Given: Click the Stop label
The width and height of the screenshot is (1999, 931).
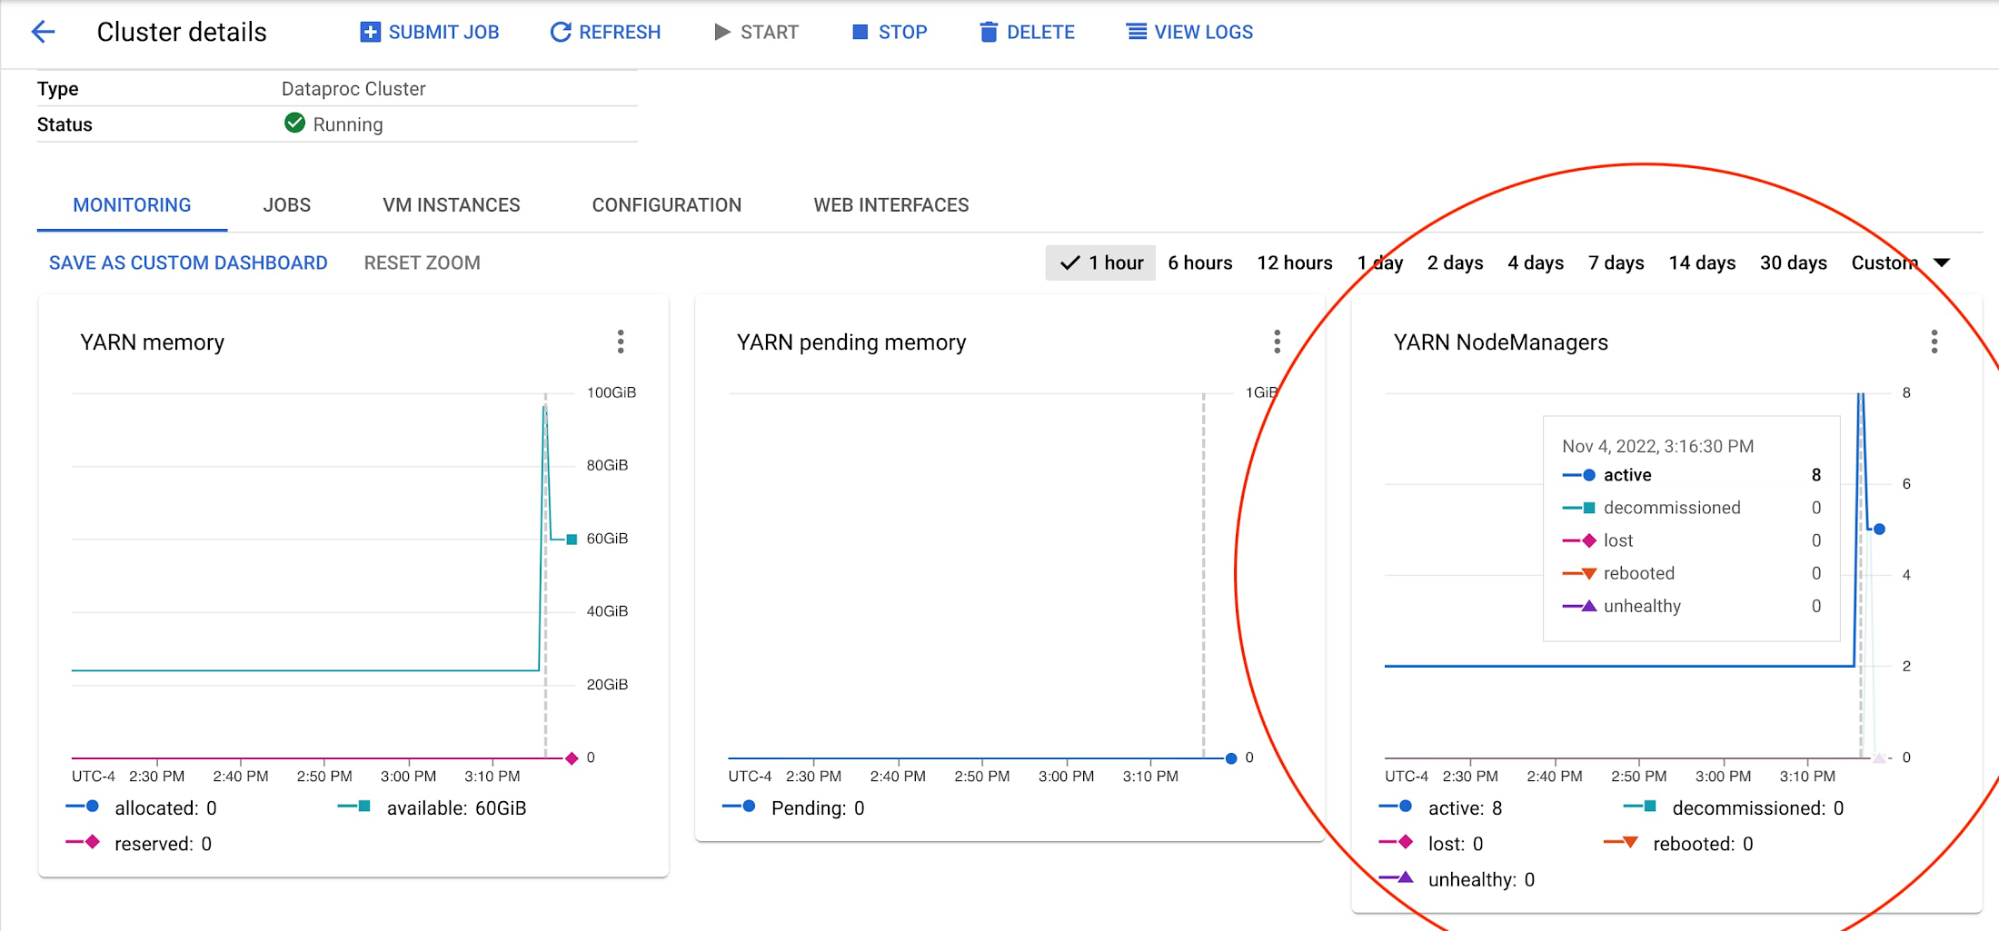Looking at the screenshot, I should click(x=902, y=32).
